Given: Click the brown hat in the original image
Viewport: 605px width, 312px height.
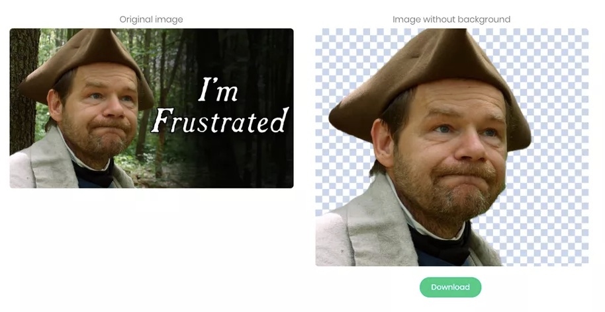Looking at the screenshot, I should [x=85, y=65].
